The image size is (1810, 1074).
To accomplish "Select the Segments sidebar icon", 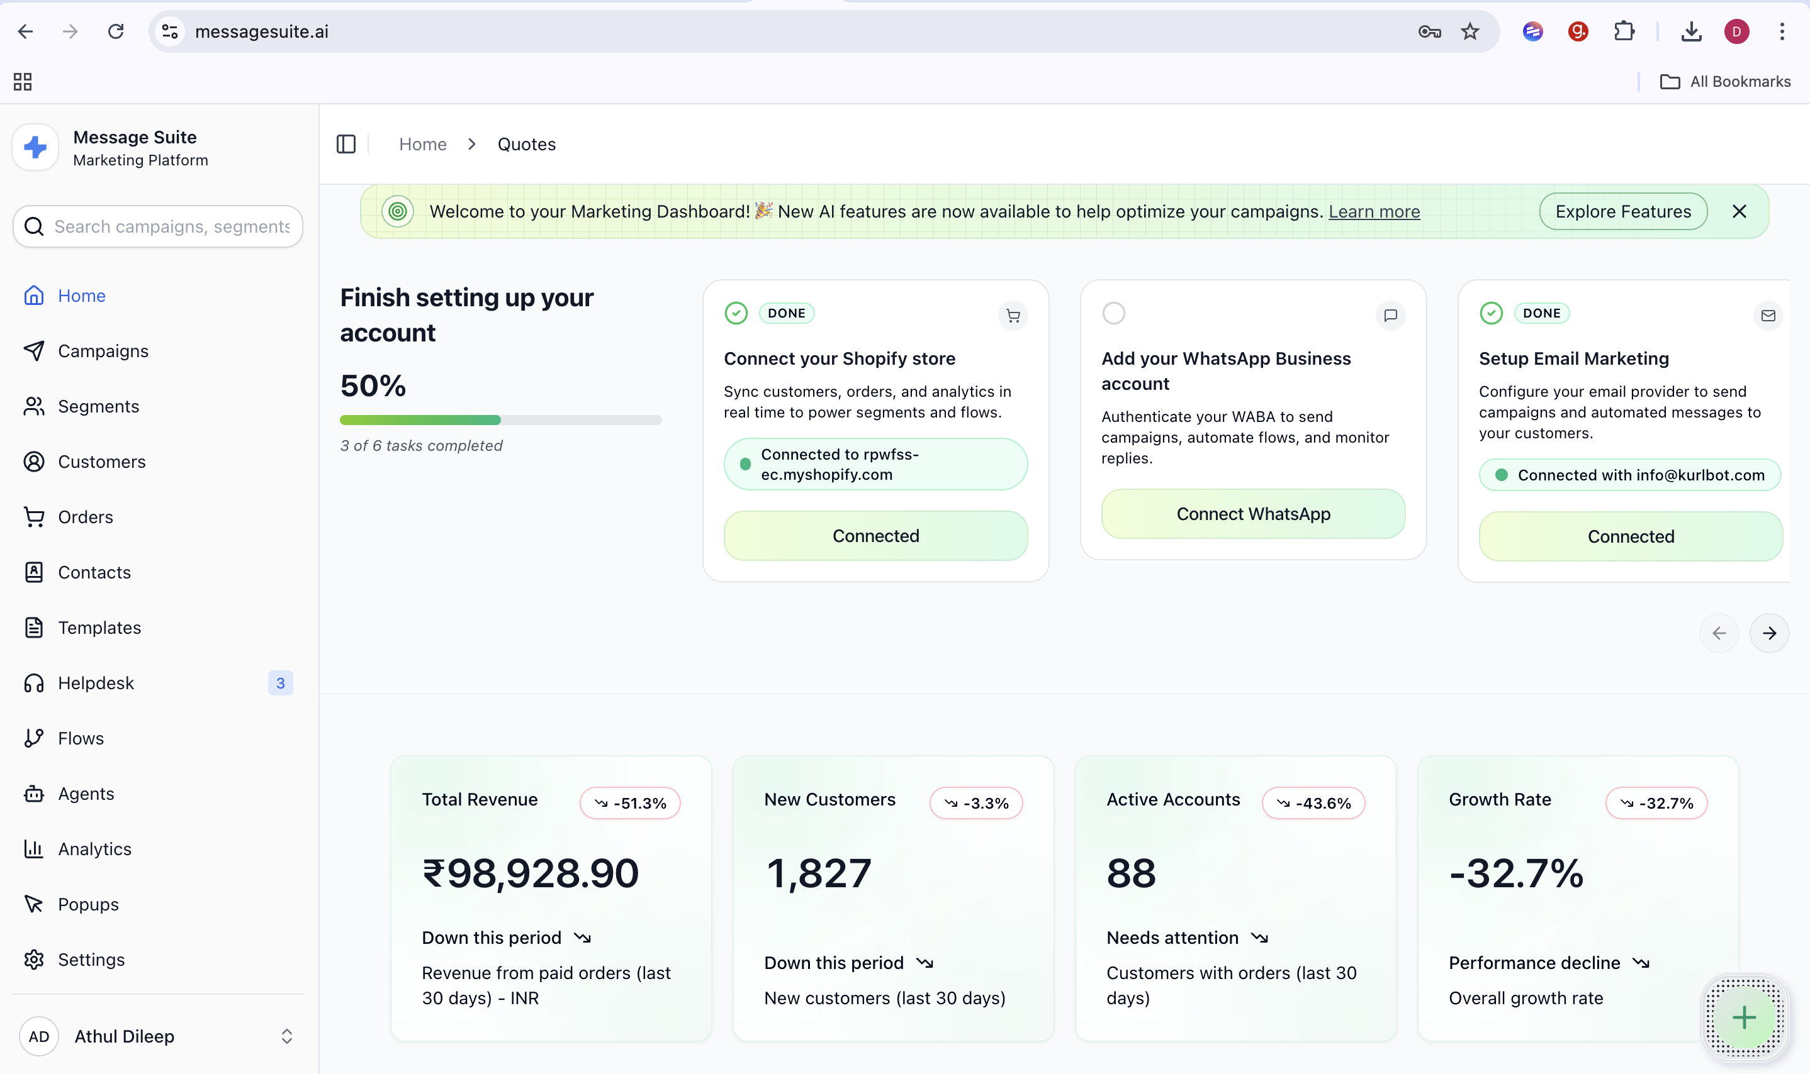I will pyautogui.click(x=34, y=406).
